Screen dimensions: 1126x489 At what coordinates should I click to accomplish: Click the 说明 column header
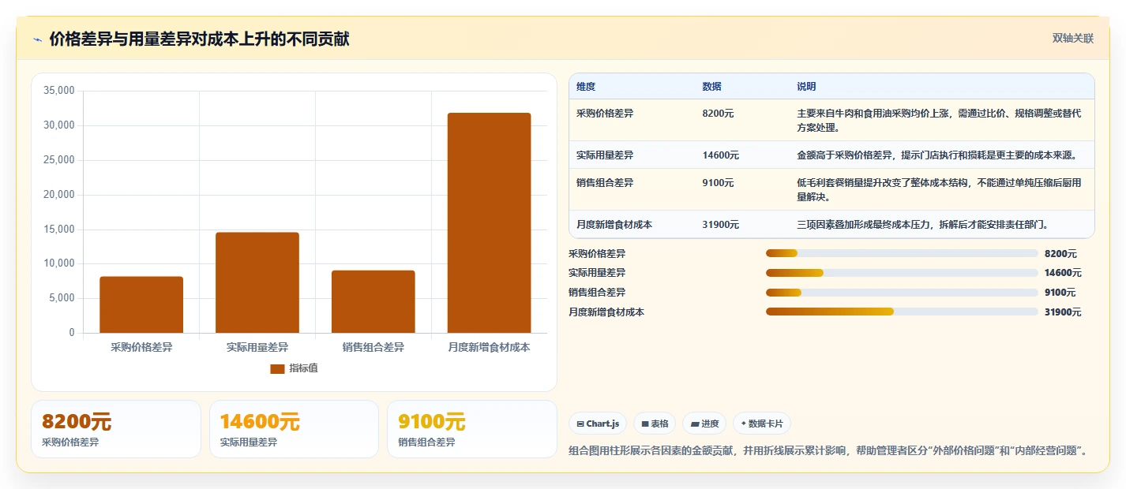tap(806, 87)
